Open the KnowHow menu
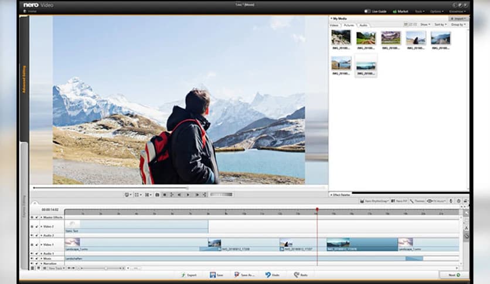The height and width of the screenshot is (284, 490). [x=458, y=11]
